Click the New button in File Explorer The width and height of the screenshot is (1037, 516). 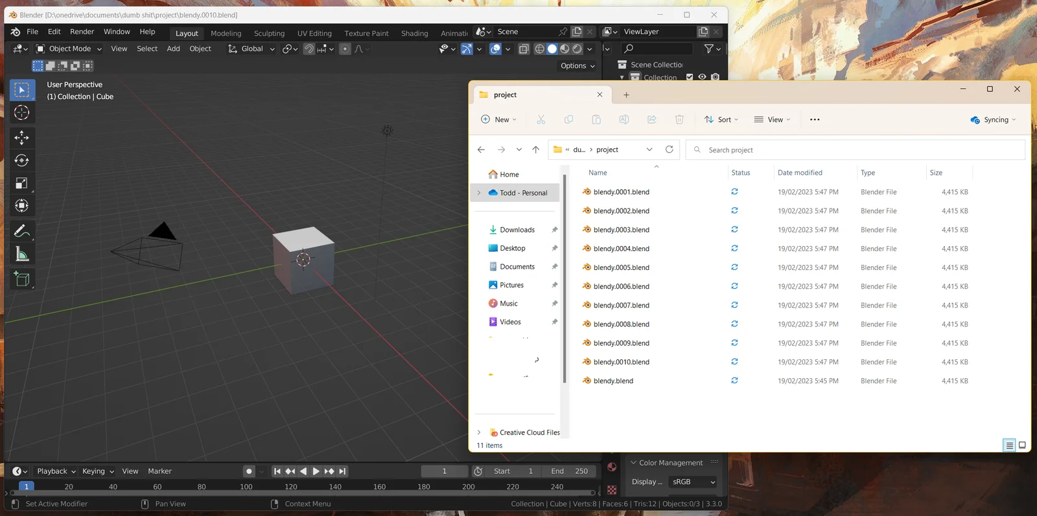[x=498, y=120]
